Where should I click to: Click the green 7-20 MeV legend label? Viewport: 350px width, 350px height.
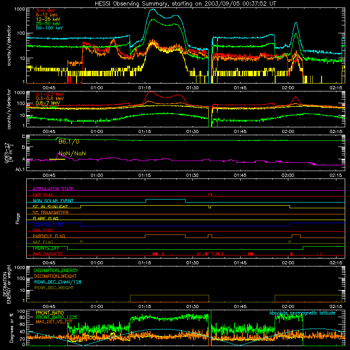(x=47, y=107)
